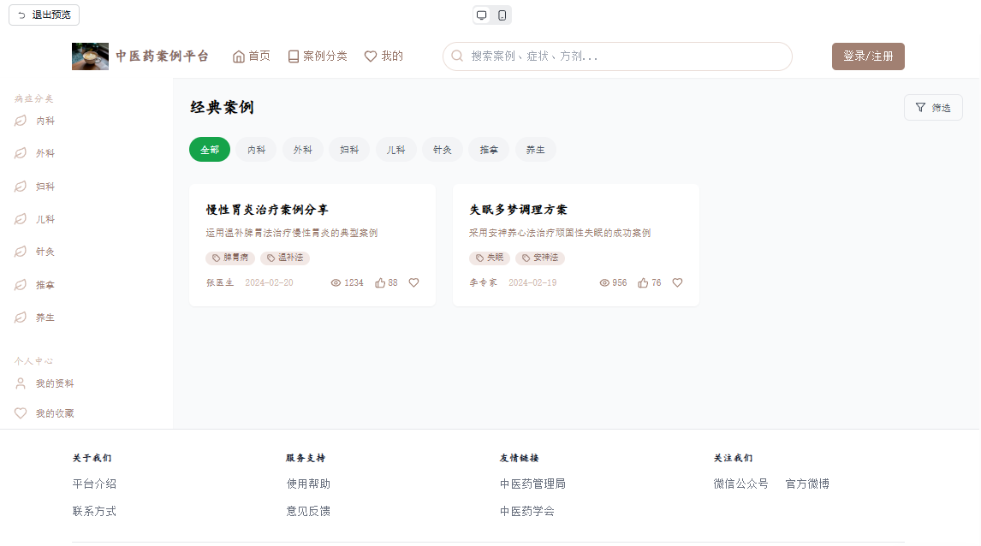Open the 筛选 filter button
Image resolution: width=981 pixels, height=546 pixels.
click(933, 108)
